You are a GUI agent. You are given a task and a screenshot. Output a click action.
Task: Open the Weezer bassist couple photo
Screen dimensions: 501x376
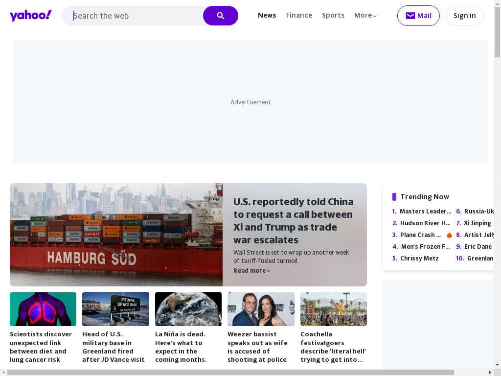coord(261,309)
